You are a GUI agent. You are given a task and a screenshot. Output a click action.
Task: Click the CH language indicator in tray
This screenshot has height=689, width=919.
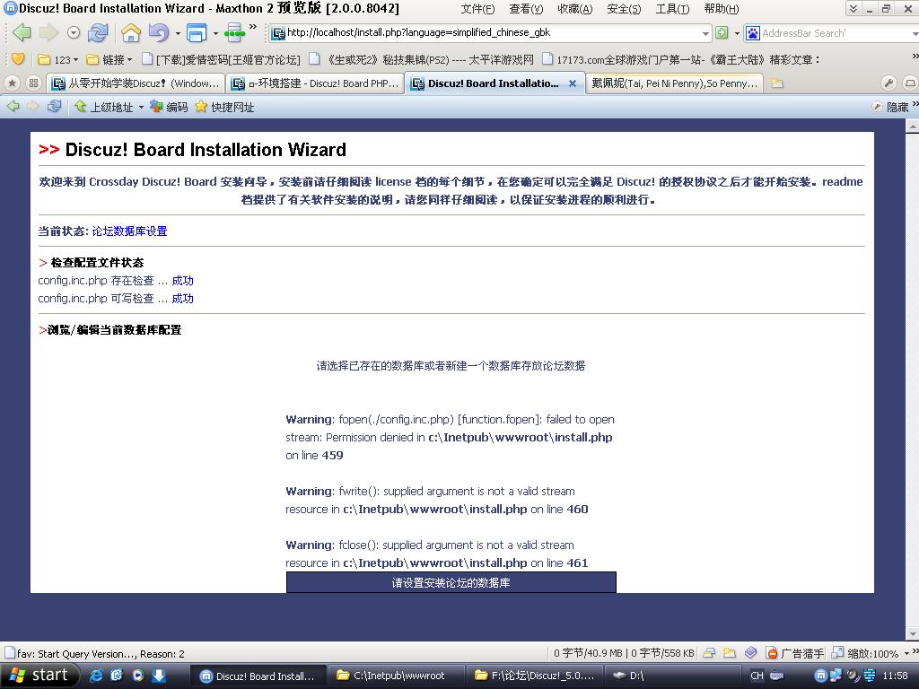click(x=757, y=676)
